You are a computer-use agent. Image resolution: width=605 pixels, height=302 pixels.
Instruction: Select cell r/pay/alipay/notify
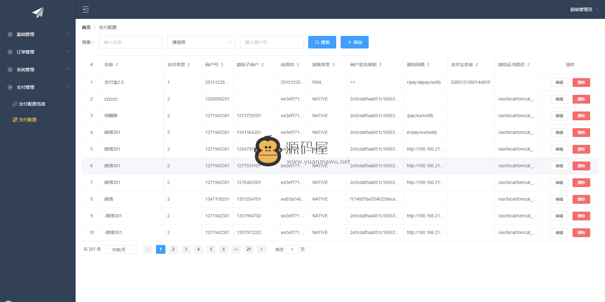[424, 82]
